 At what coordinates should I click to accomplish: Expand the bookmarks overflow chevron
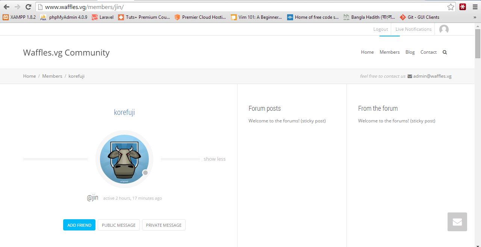pyautogui.click(x=475, y=17)
